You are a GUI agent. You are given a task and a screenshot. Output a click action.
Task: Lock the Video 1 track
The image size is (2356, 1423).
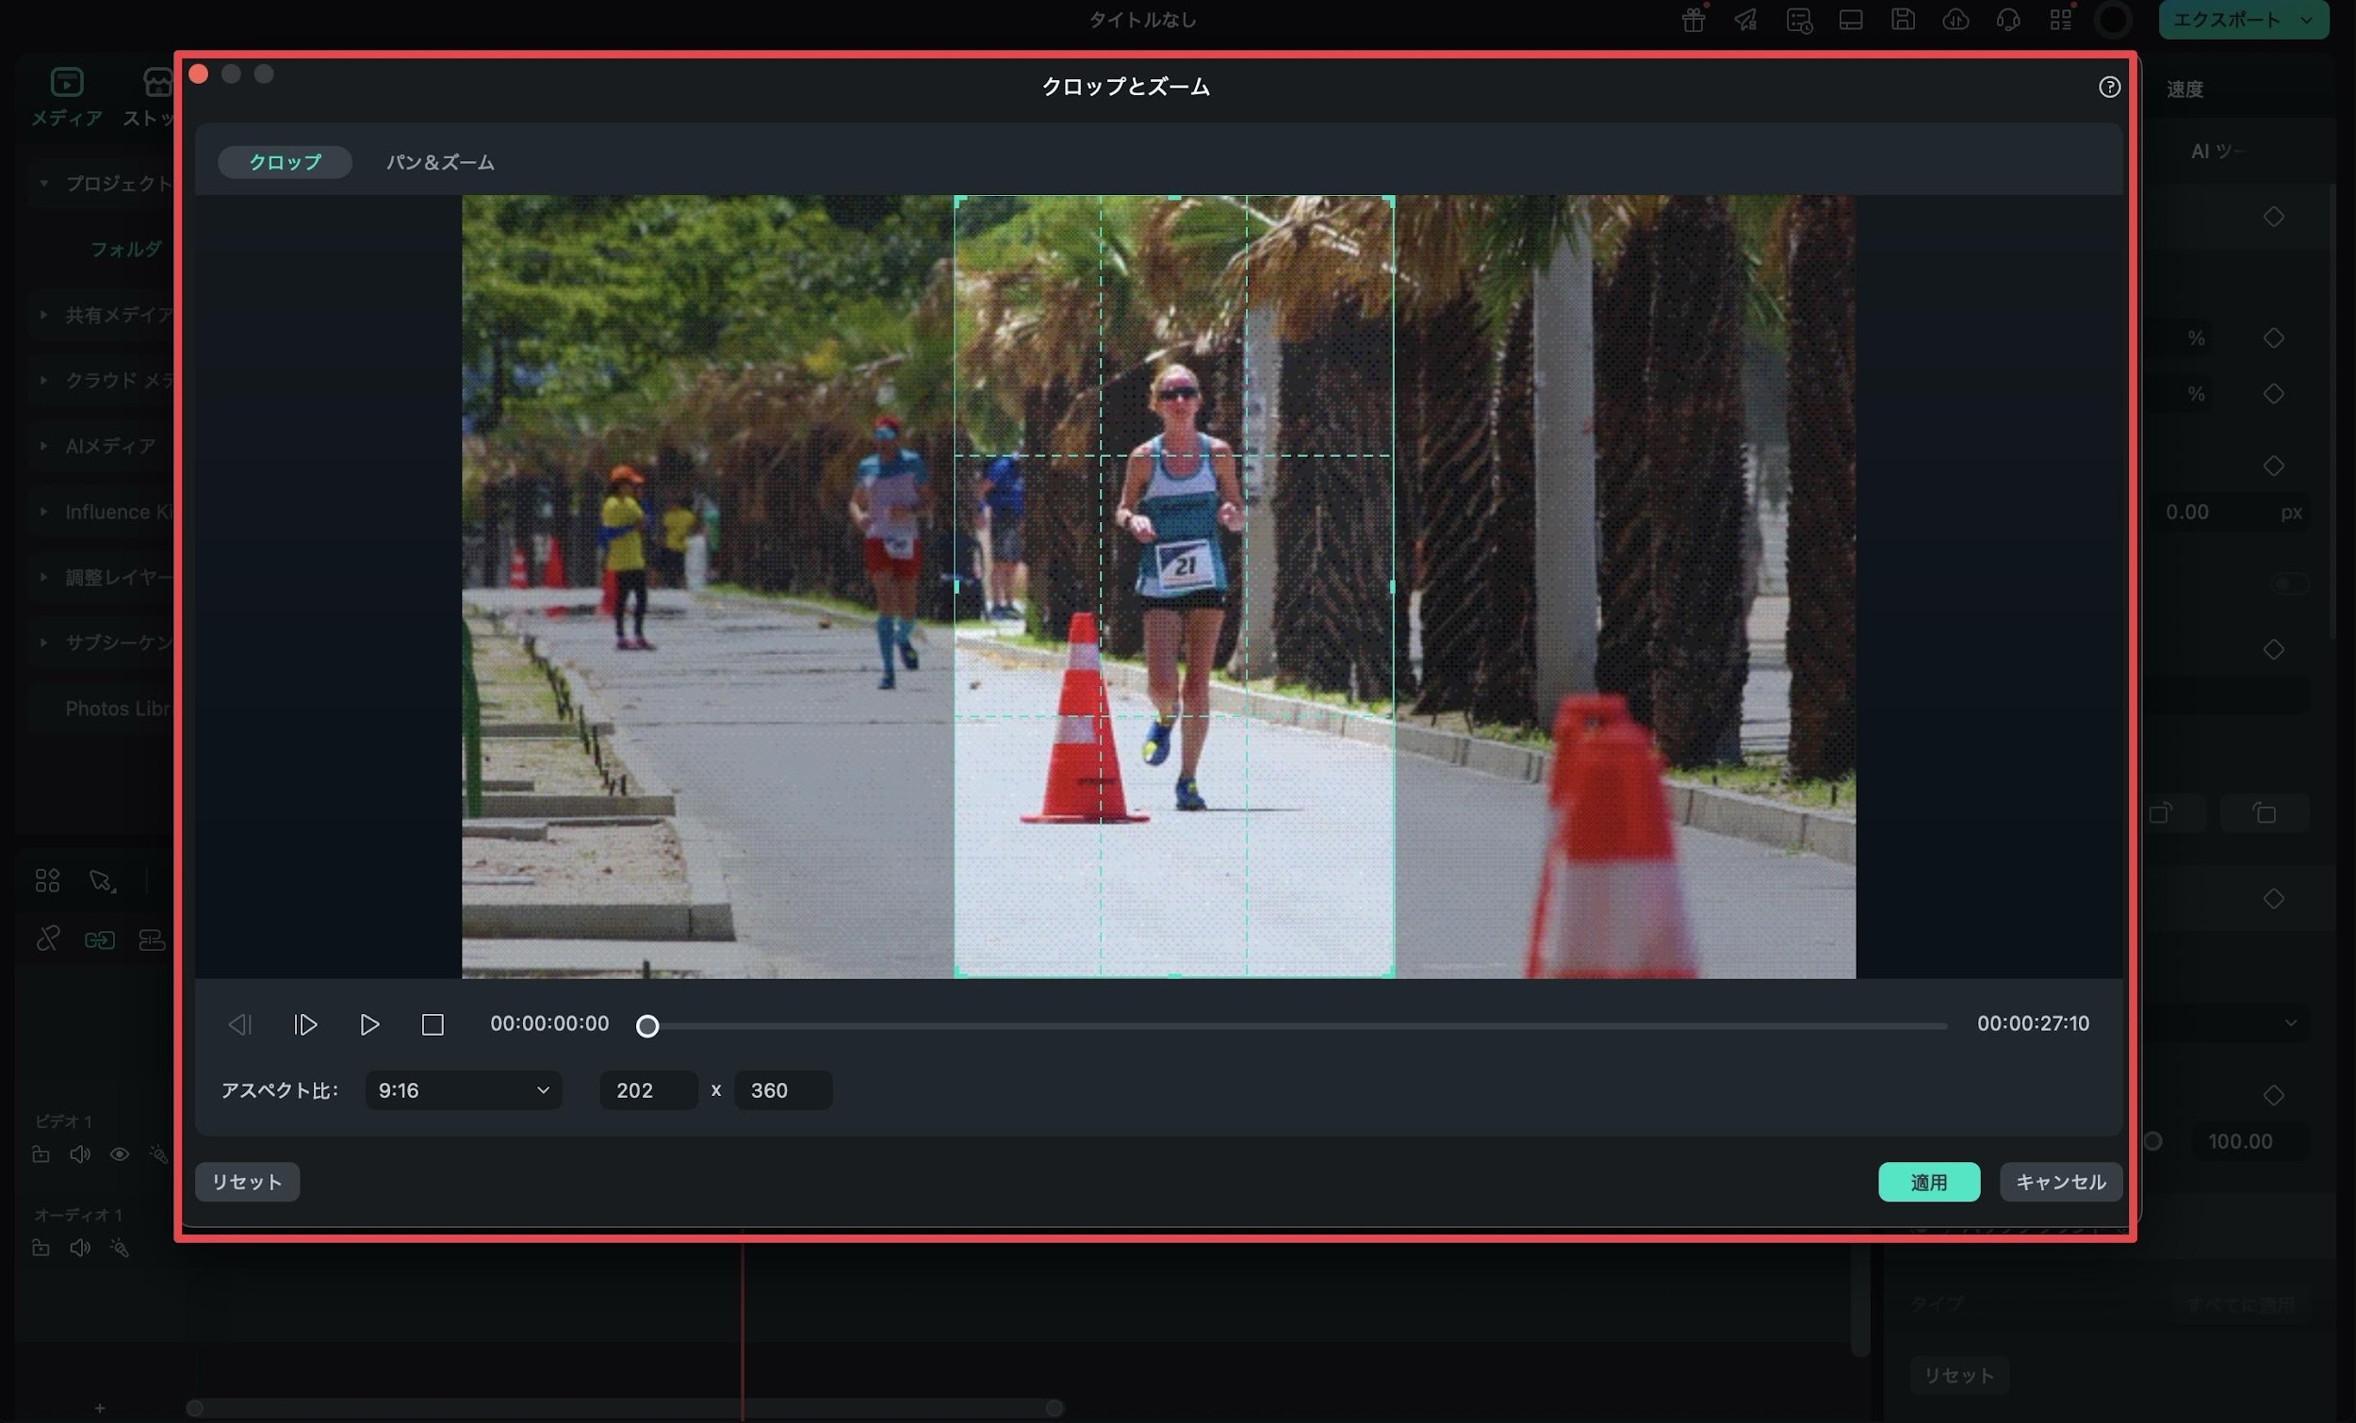point(41,1154)
